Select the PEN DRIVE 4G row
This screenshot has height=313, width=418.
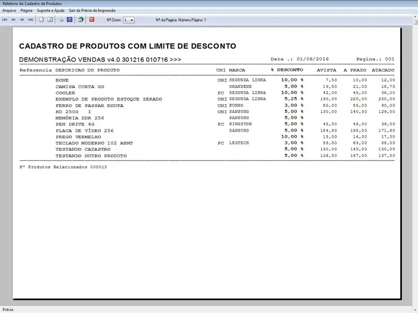click(x=75, y=124)
